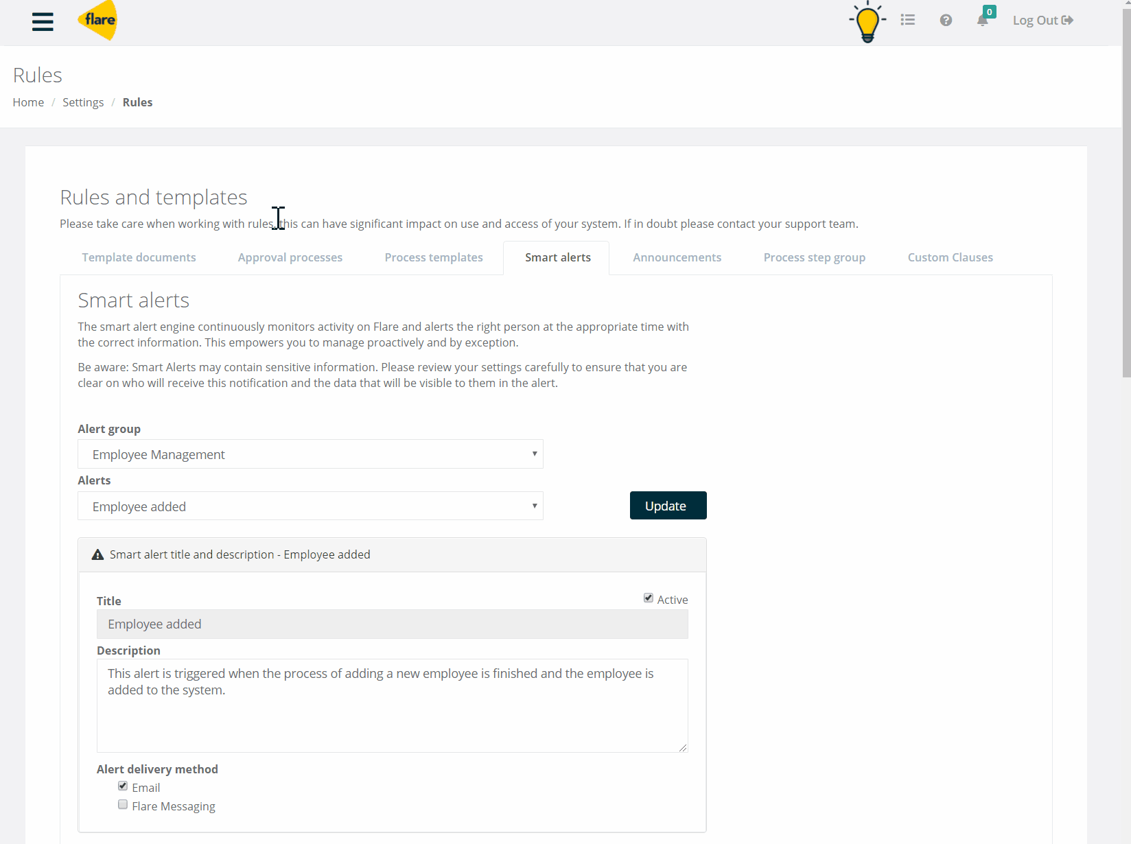Viewport: 1131px width, 844px height.
Task: Switch to the Announcements tab
Action: (x=677, y=257)
